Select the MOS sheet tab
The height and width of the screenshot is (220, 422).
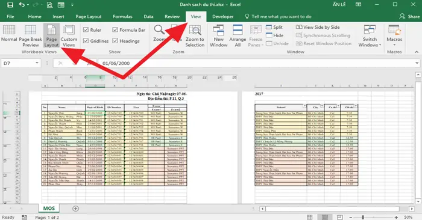[x=49, y=209]
